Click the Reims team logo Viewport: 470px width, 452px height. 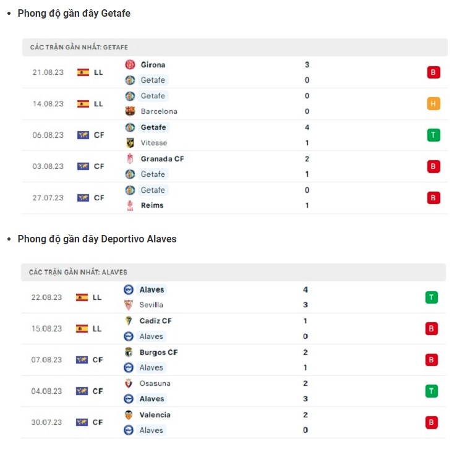pos(130,205)
